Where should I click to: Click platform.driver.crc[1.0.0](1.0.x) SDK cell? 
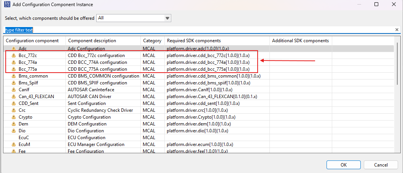tap(197, 110)
